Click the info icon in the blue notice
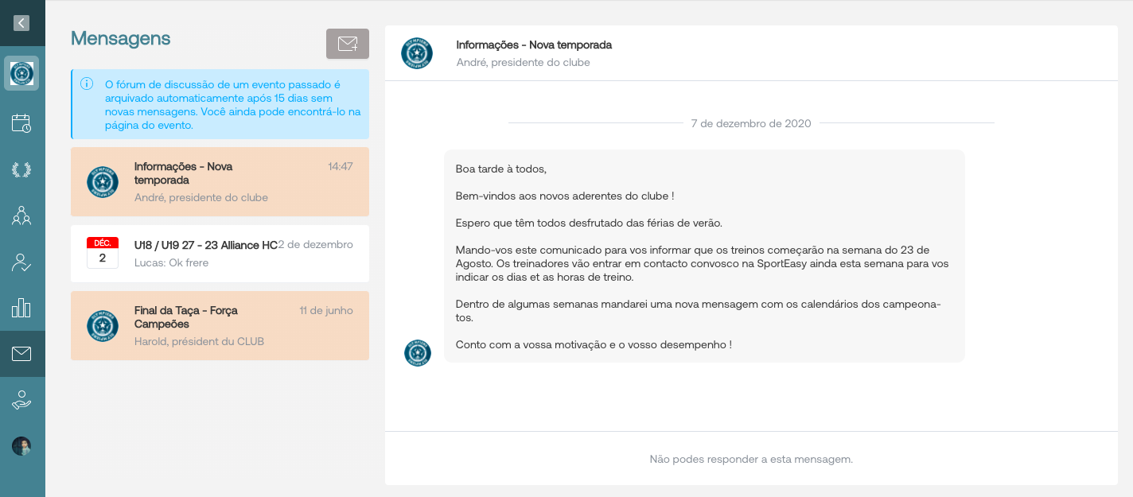 tap(87, 83)
